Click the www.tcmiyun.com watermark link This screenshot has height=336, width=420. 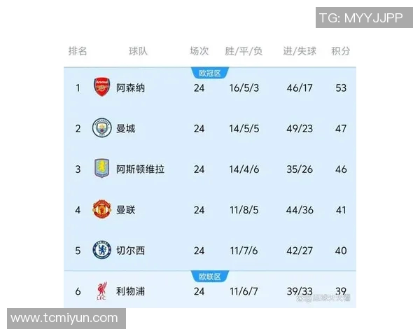[64, 318]
